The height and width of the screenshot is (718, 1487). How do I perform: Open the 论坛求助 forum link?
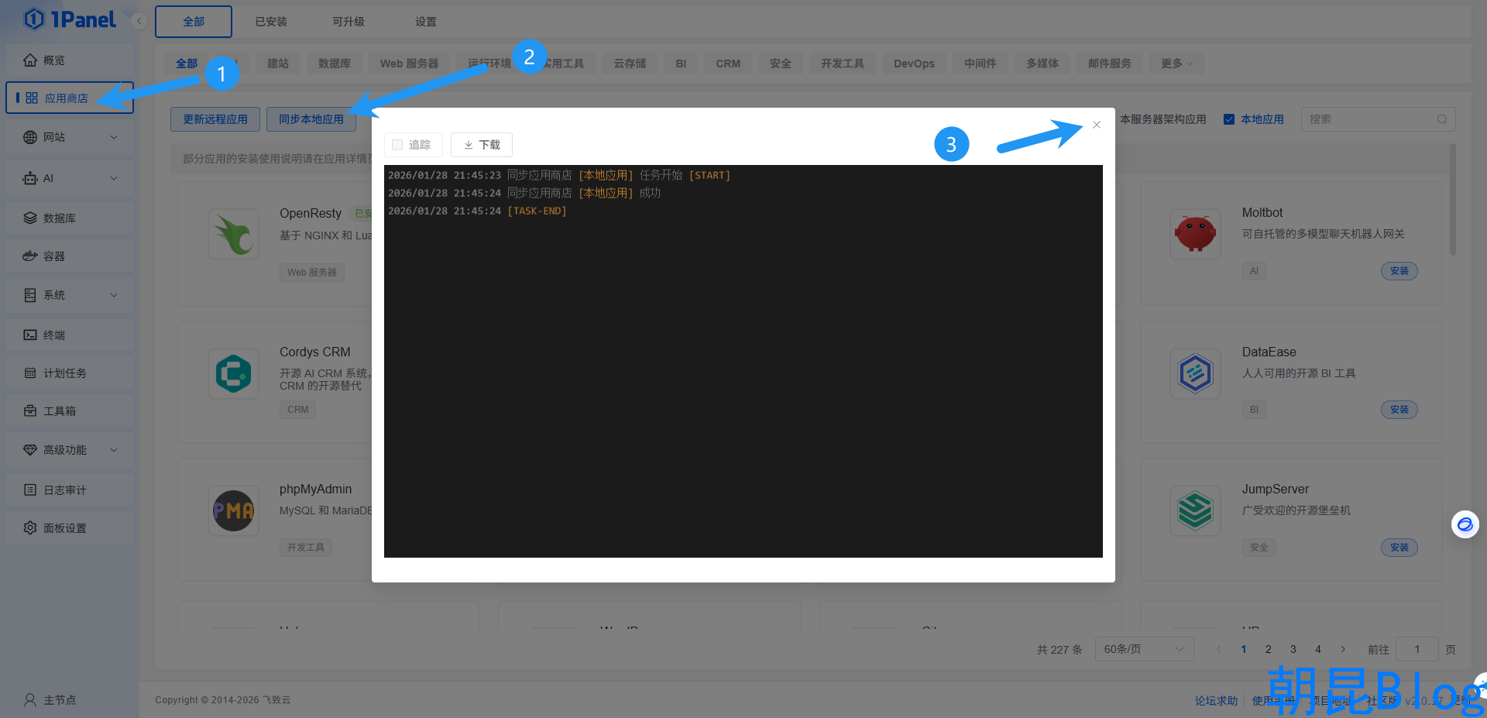pyautogui.click(x=1216, y=701)
